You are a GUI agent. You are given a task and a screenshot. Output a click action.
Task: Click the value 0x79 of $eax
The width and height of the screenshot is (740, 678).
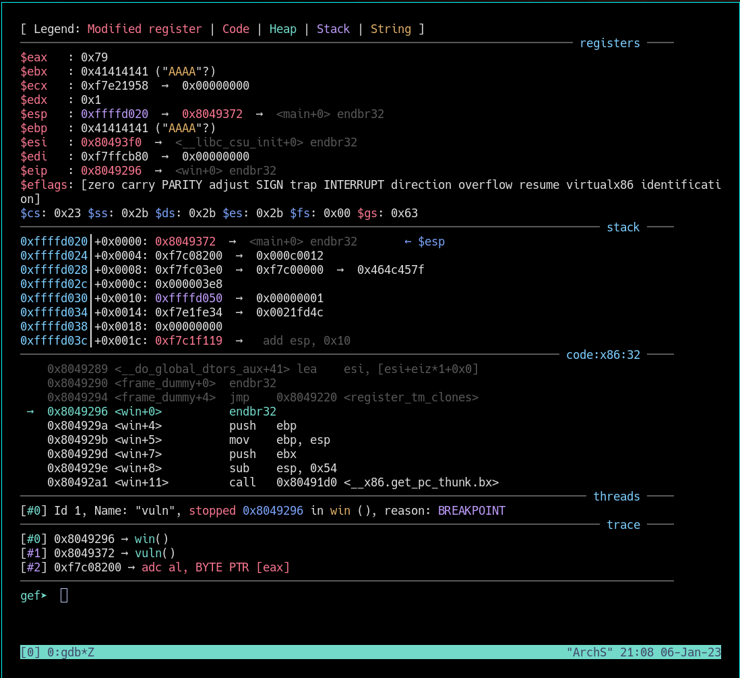(94, 57)
